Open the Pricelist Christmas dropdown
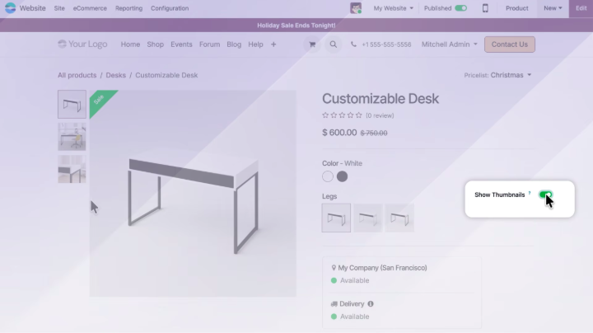 click(511, 75)
